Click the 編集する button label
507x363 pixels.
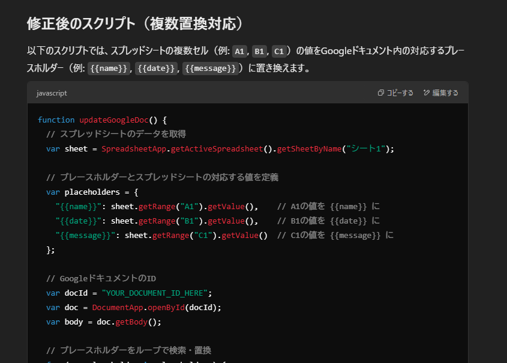click(445, 93)
